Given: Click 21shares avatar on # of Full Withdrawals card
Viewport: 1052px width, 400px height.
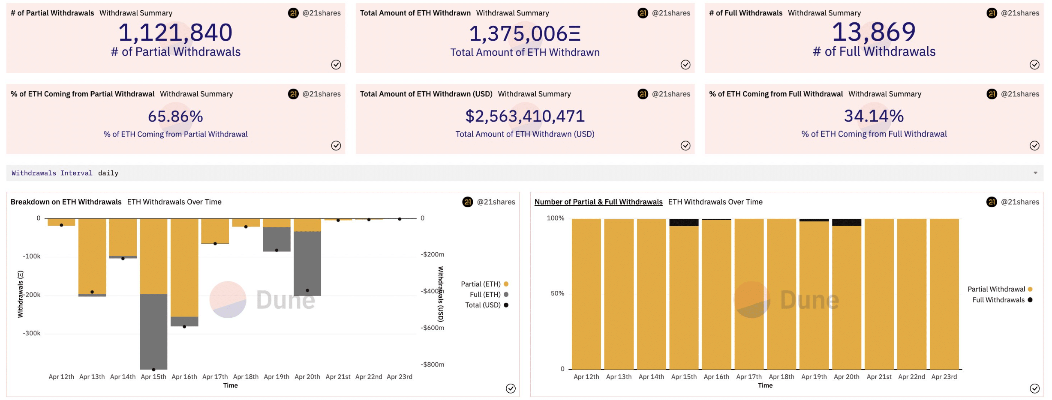Looking at the screenshot, I should point(992,13).
